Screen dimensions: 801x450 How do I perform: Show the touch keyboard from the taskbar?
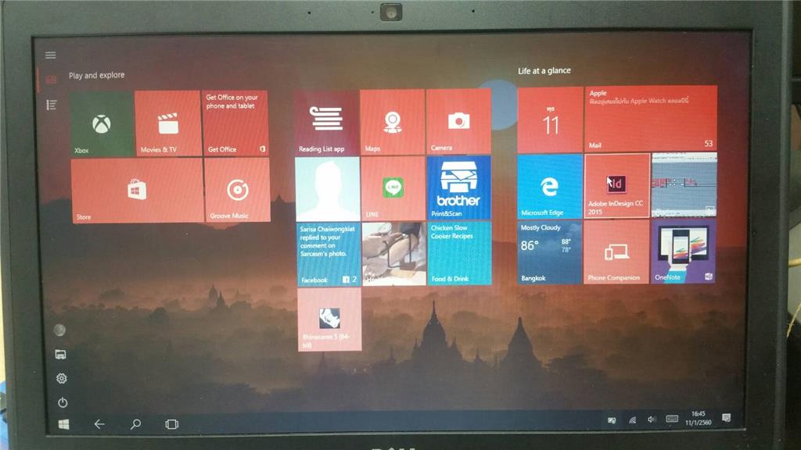672,419
